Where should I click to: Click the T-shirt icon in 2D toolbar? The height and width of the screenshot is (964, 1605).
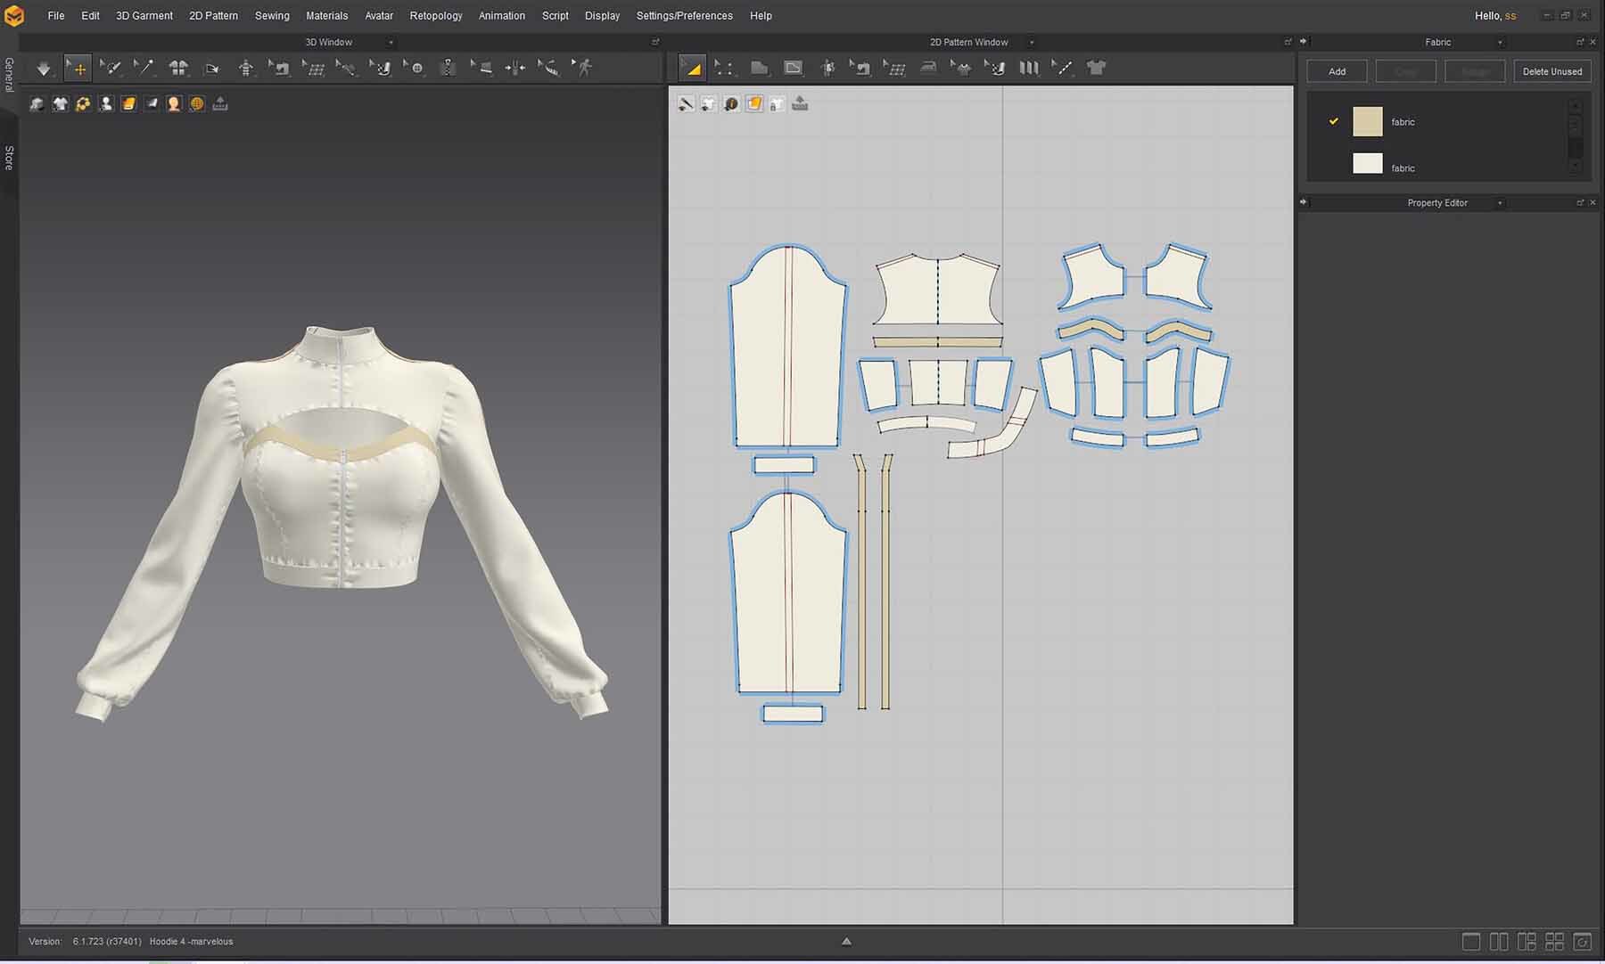[1097, 68]
